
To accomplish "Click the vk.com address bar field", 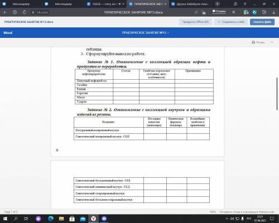I will click(40, 12).
